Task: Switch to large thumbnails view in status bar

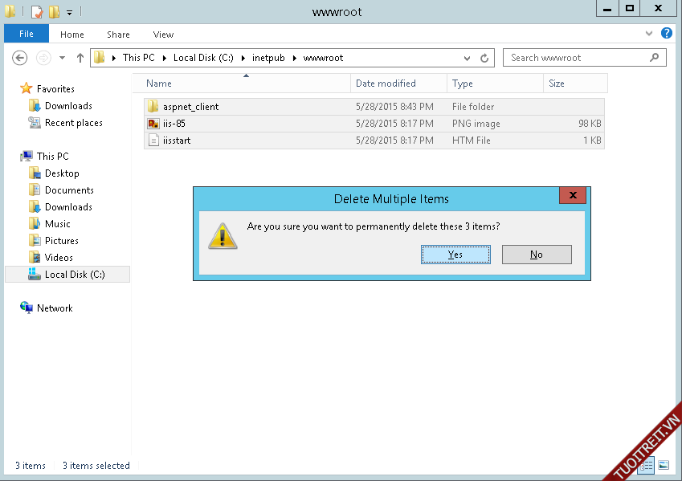Action: tap(664, 465)
